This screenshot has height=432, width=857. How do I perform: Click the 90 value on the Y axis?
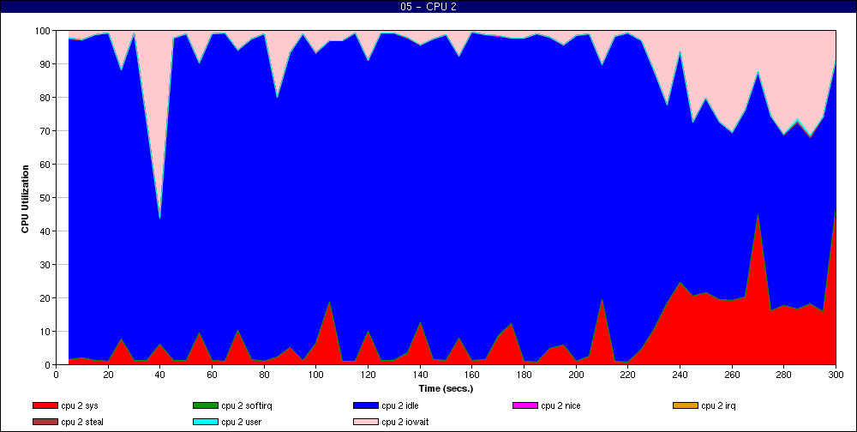click(x=46, y=64)
